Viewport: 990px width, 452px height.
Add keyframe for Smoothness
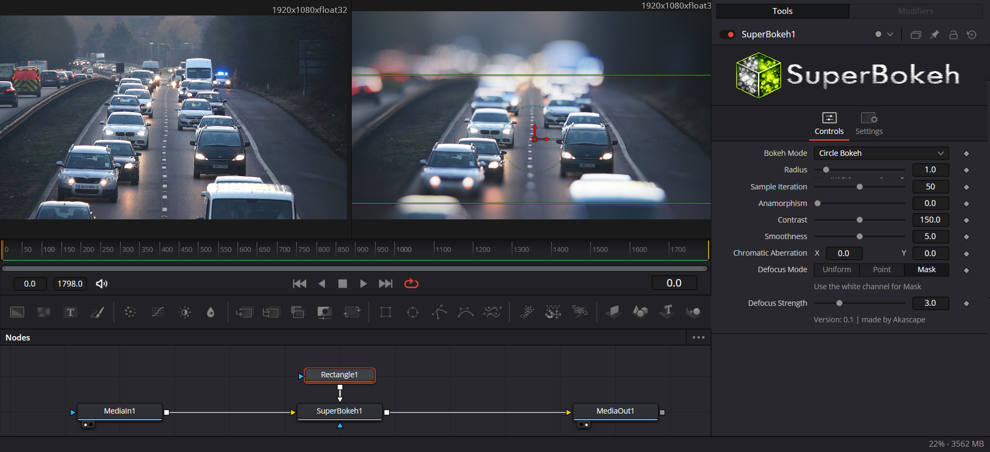(966, 237)
